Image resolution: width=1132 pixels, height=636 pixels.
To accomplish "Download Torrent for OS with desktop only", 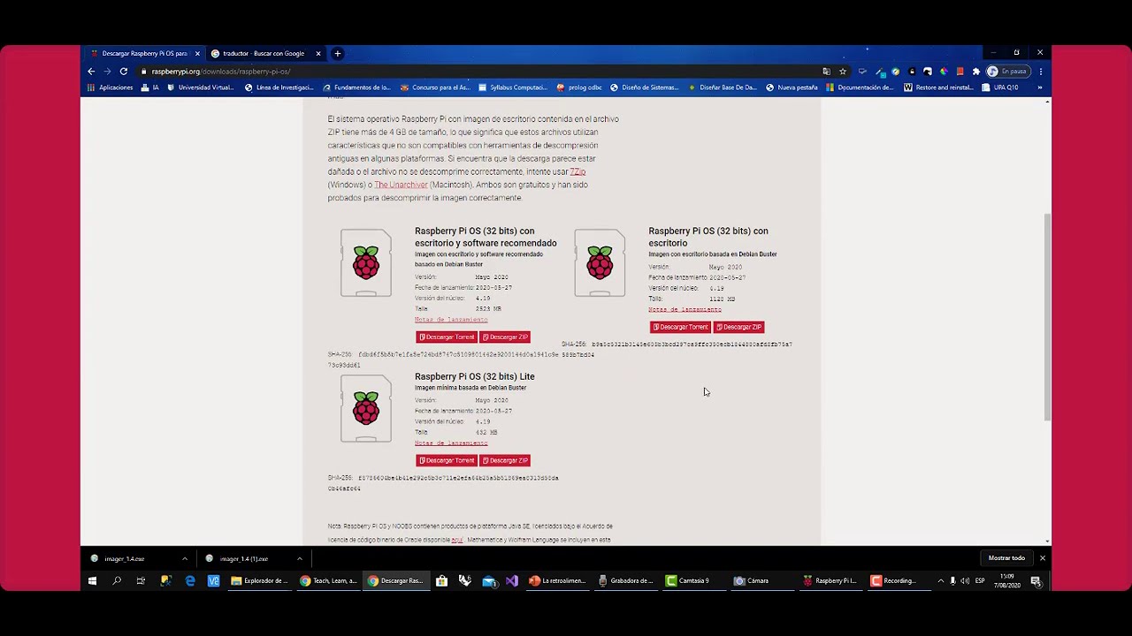I will click(x=680, y=327).
